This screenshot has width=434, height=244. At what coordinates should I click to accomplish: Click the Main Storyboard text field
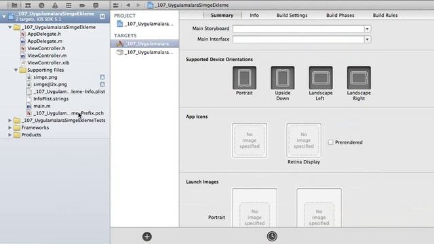point(298,28)
